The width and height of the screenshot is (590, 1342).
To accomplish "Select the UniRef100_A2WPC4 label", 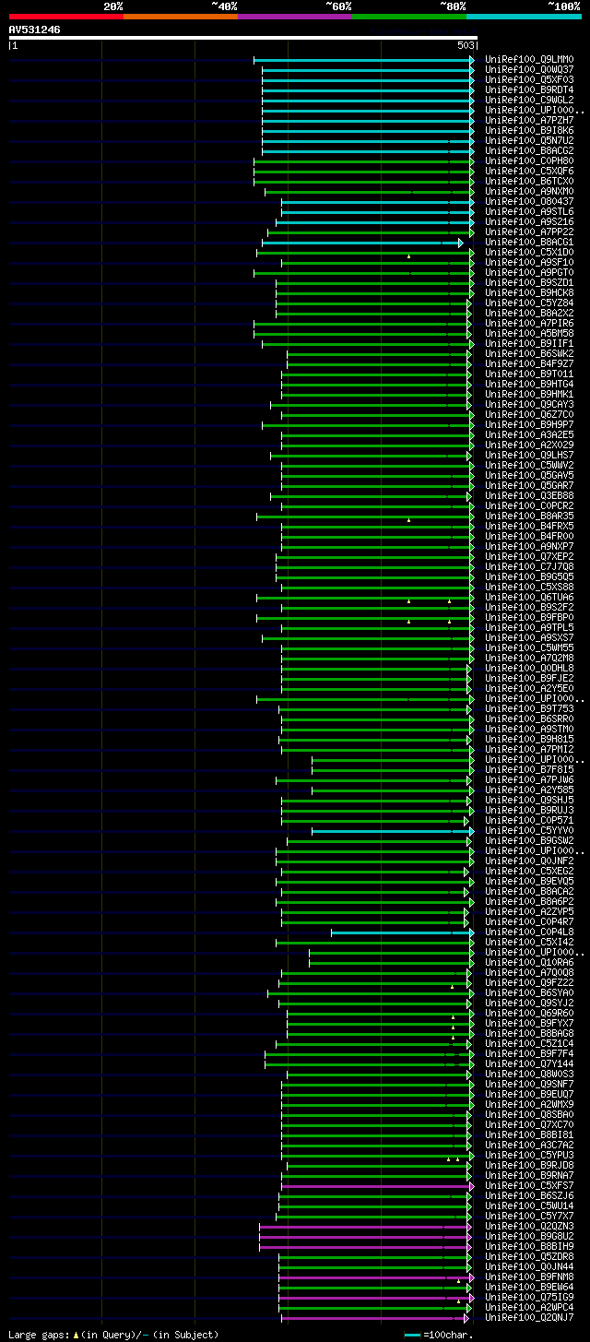I will (x=529, y=1307).
